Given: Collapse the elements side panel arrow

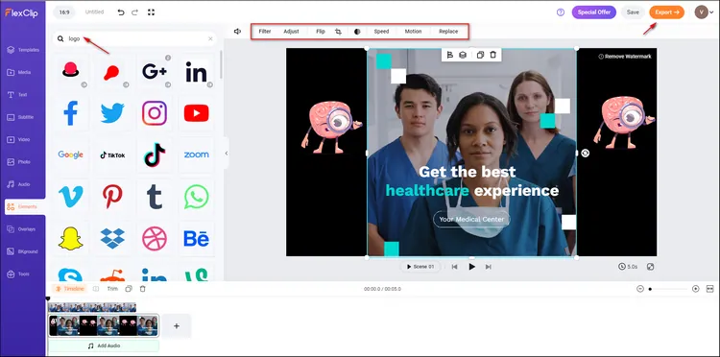Looking at the screenshot, I should [x=226, y=154].
